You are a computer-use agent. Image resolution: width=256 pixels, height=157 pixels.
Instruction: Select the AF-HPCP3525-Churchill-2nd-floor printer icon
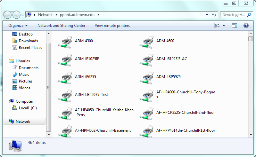pyautogui.click(x=147, y=114)
